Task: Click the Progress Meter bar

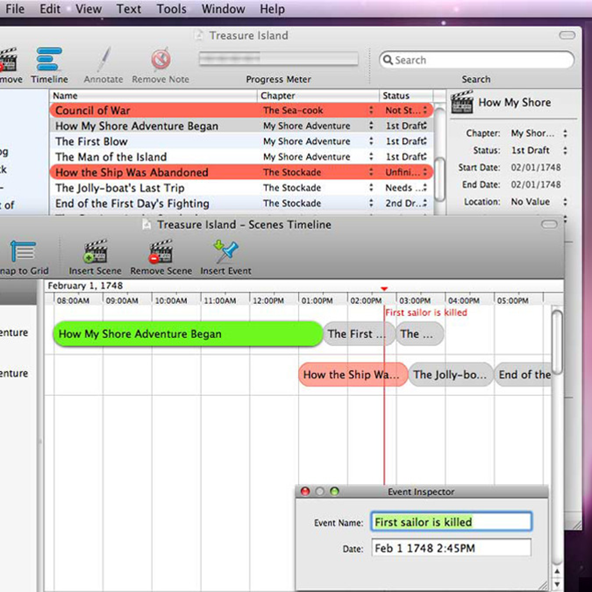Action: click(x=279, y=58)
